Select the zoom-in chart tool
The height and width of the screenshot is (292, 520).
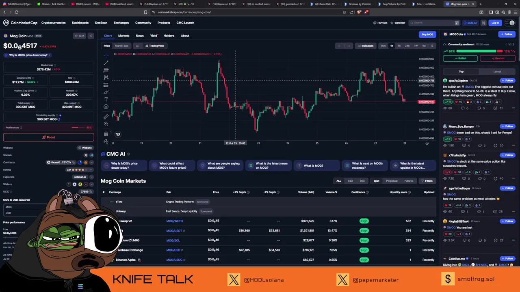(106, 124)
